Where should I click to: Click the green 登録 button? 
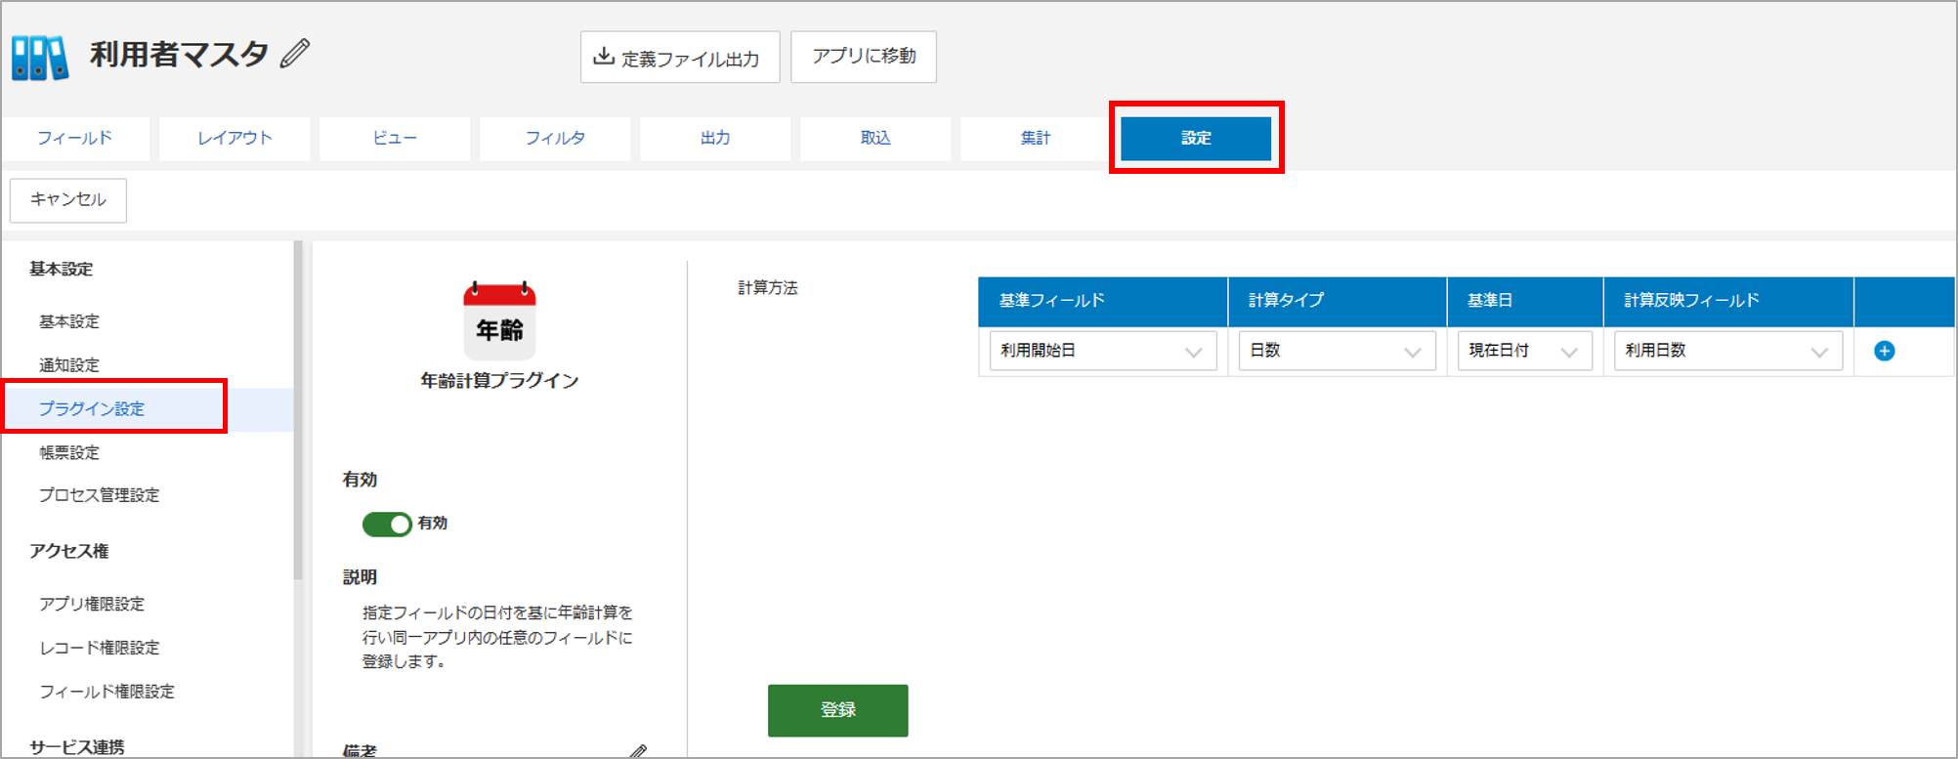pos(838,710)
